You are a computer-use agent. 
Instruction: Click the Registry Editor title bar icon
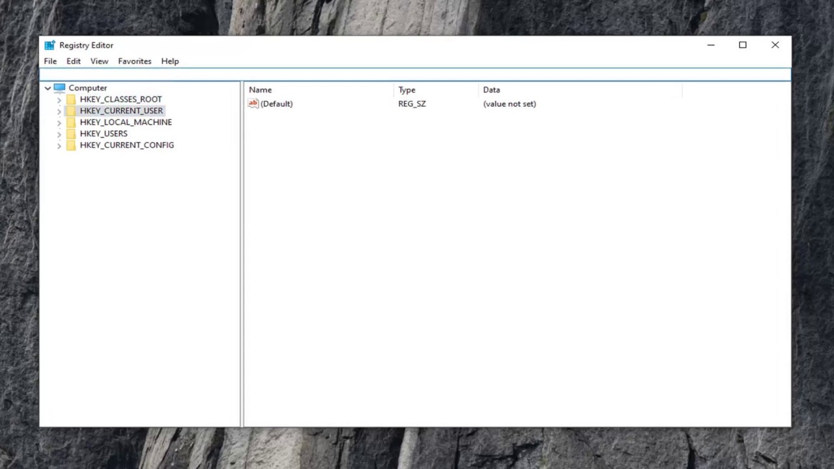tap(50, 45)
